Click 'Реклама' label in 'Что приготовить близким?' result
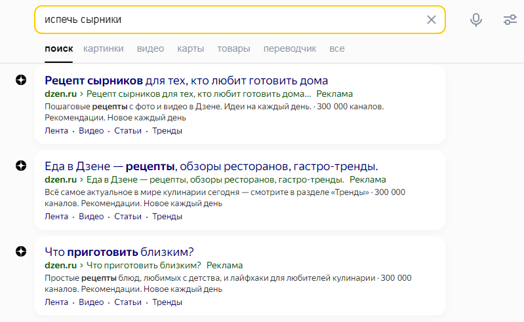524x322 pixels. pyautogui.click(x=224, y=265)
